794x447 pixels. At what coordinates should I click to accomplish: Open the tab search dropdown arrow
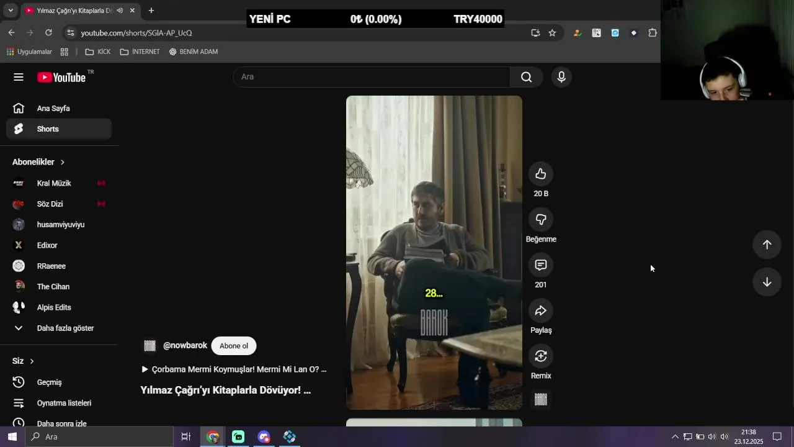(x=11, y=11)
